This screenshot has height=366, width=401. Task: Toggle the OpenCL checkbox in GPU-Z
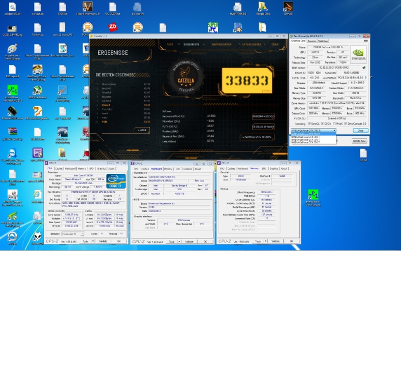310,124
